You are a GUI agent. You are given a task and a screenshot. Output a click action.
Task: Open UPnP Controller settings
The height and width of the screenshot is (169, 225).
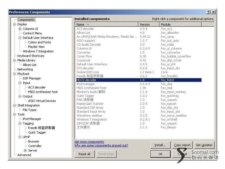pos(35,146)
